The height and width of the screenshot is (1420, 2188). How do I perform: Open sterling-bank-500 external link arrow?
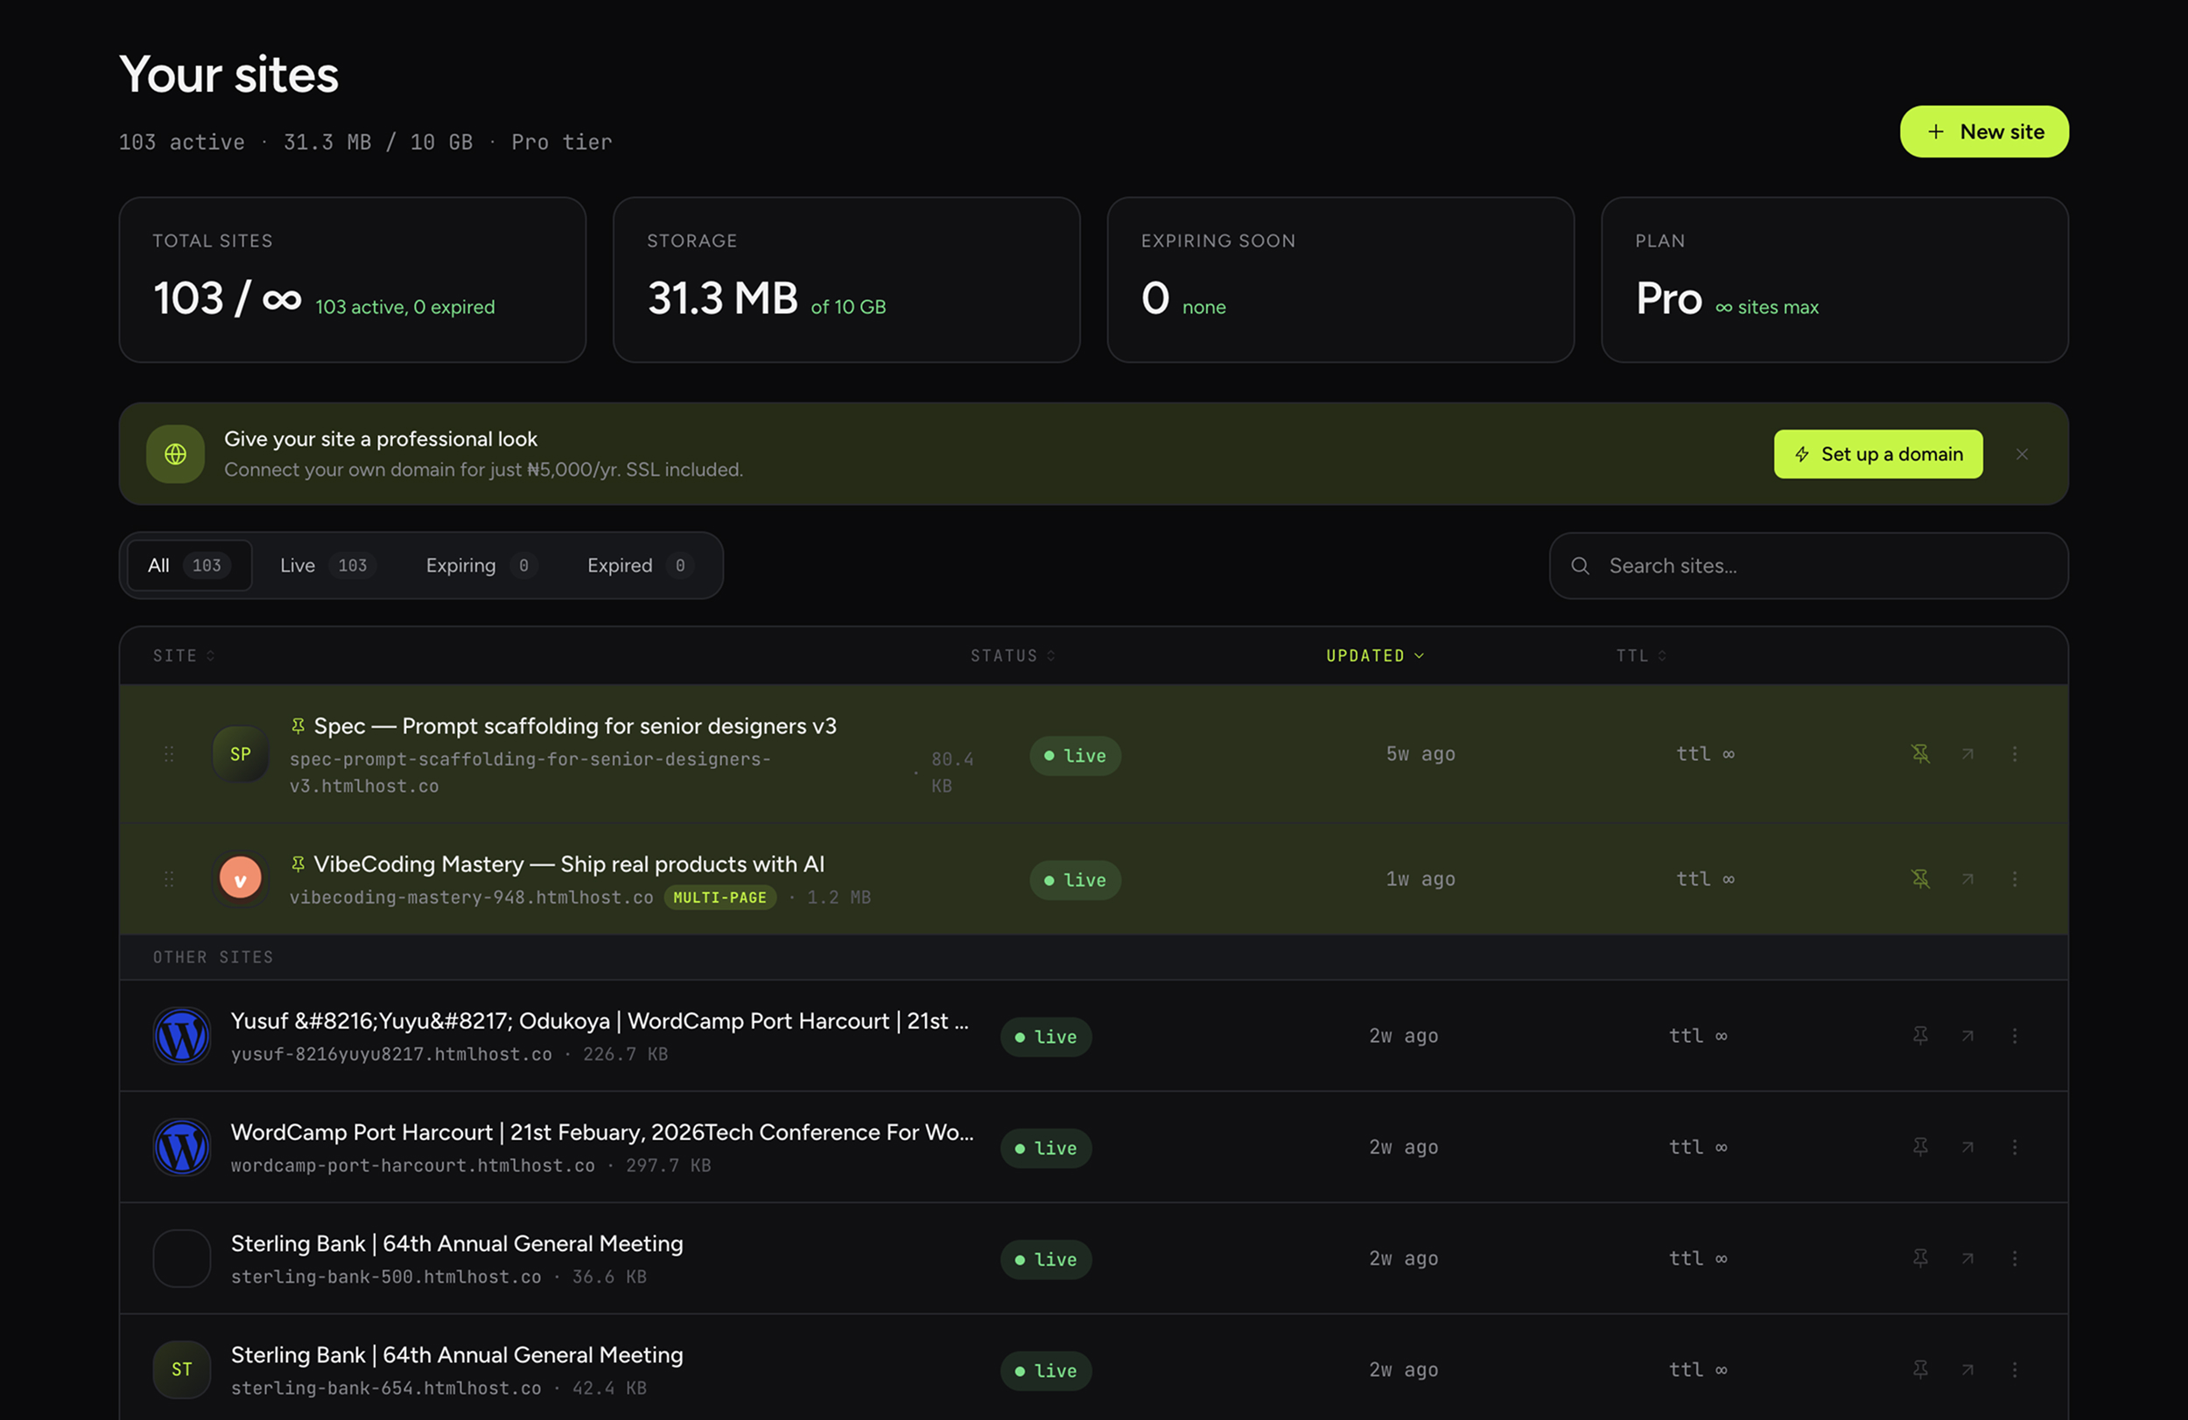(1967, 1258)
